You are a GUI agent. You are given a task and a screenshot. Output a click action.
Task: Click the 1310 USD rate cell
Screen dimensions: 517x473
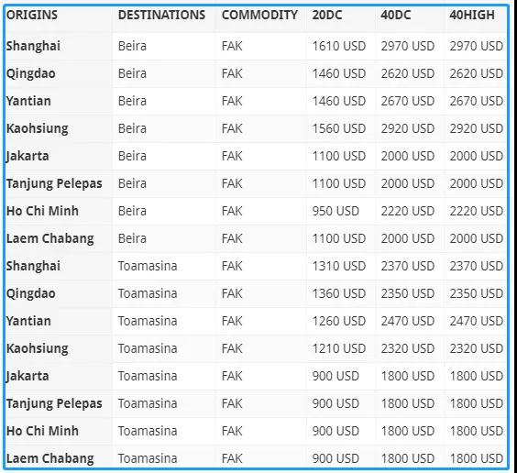(339, 266)
